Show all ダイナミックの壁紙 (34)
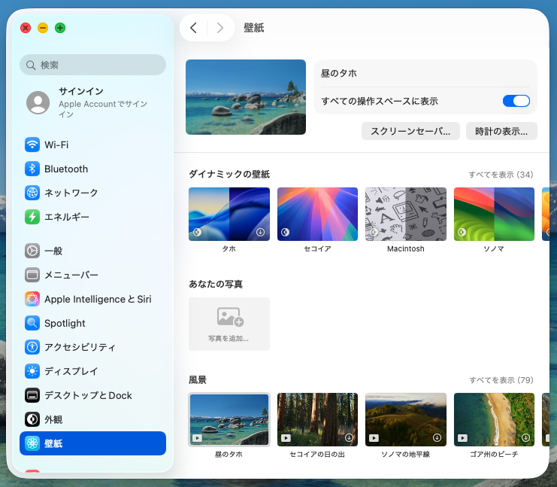557x487 pixels. tap(501, 175)
